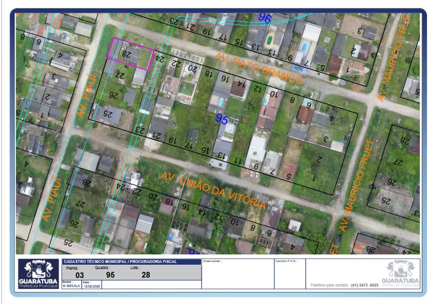Click the AV. UNIÃO DA VITÓRIA street label
Image resolution: width=435 pixels, height=304 pixels.
[x=213, y=190]
